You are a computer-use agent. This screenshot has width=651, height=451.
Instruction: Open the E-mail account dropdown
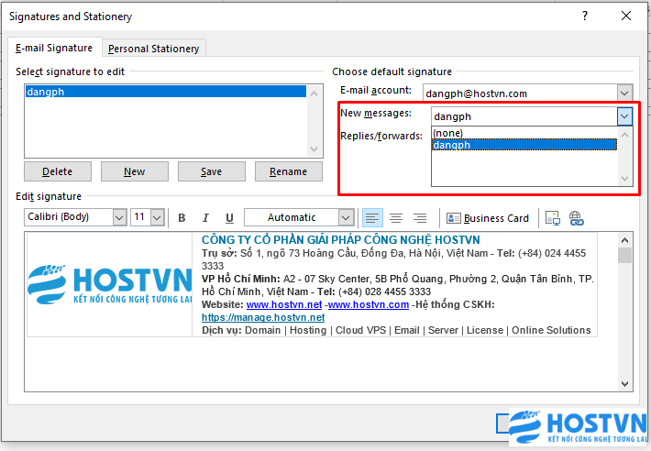624,93
